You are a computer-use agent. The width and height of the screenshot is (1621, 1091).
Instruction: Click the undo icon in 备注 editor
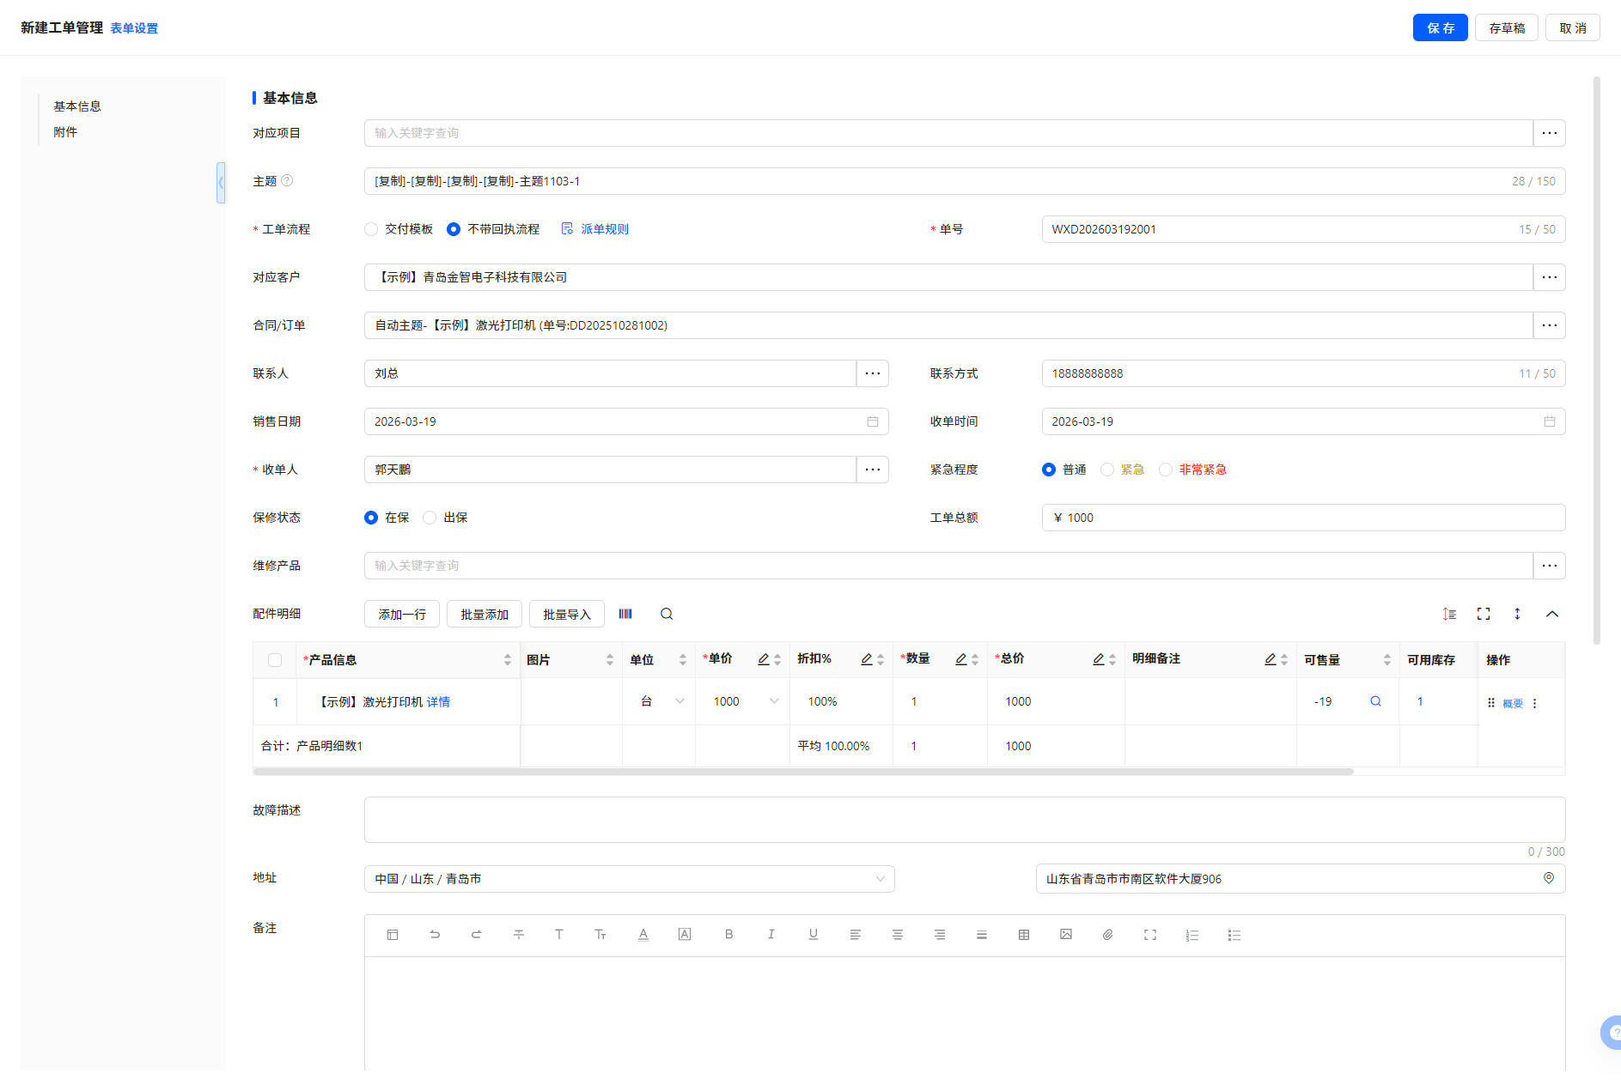click(435, 935)
